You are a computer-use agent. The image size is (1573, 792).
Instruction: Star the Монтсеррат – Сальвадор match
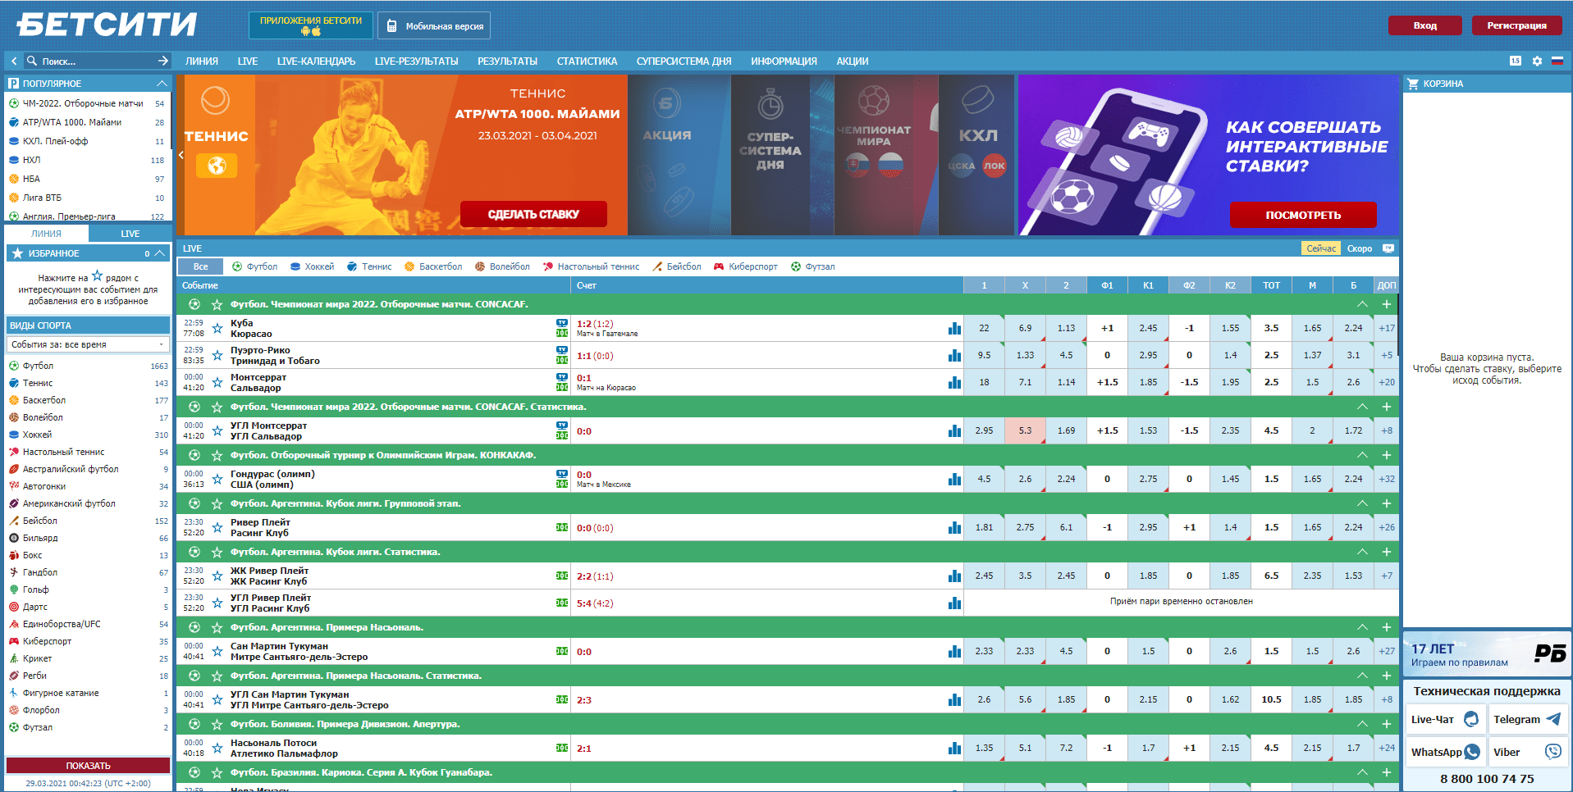[217, 382]
